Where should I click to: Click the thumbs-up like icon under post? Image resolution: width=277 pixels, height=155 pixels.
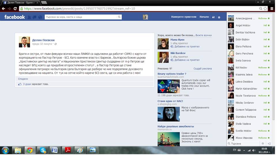(x=20, y=84)
